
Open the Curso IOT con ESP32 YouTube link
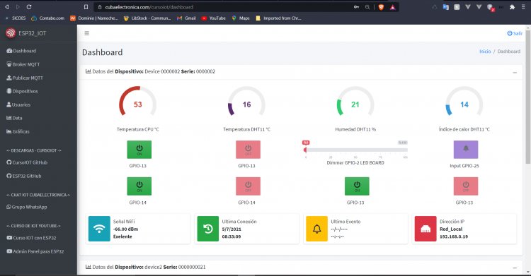(31, 238)
